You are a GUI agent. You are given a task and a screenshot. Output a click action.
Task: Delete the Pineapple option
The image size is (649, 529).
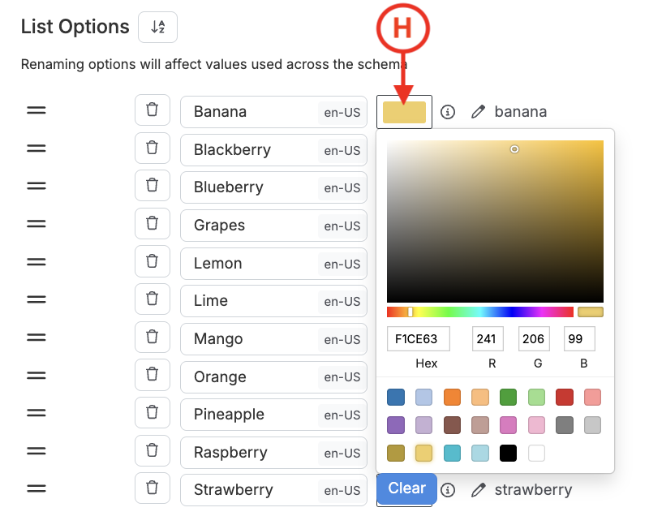[x=152, y=414]
